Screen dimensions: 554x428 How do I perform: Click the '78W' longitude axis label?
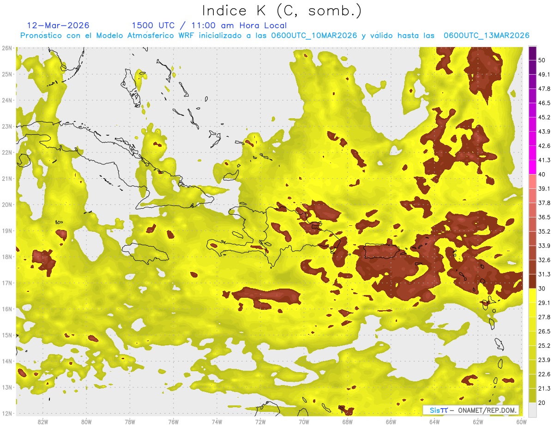point(130,422)
